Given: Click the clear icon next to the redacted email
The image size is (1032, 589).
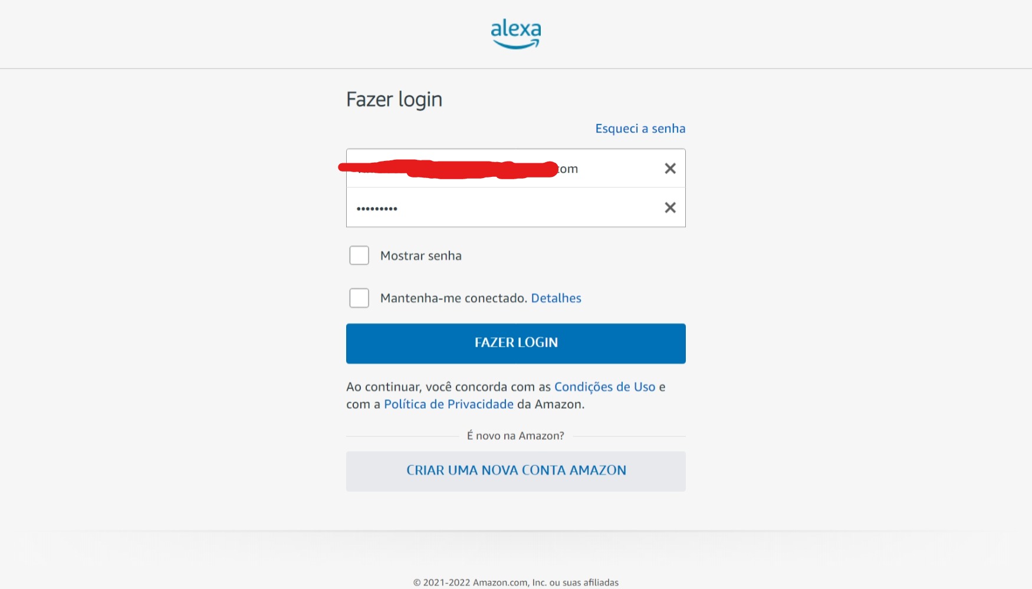Looking at the screenshot, I should [x=670, y=168].
